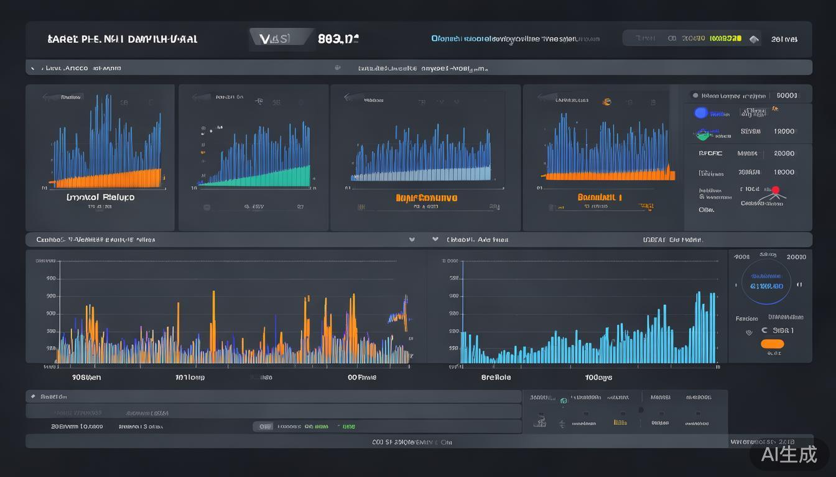Select the grey radio dot at the side panel header
The width and height of the screenshot is (836, 477).
pos(695,96)
